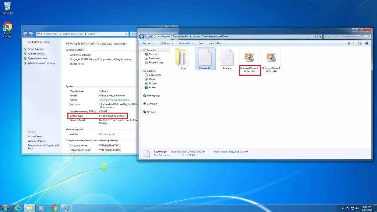Open the Share with dropdown menu

pyautogui.click(x=186, y=43)
